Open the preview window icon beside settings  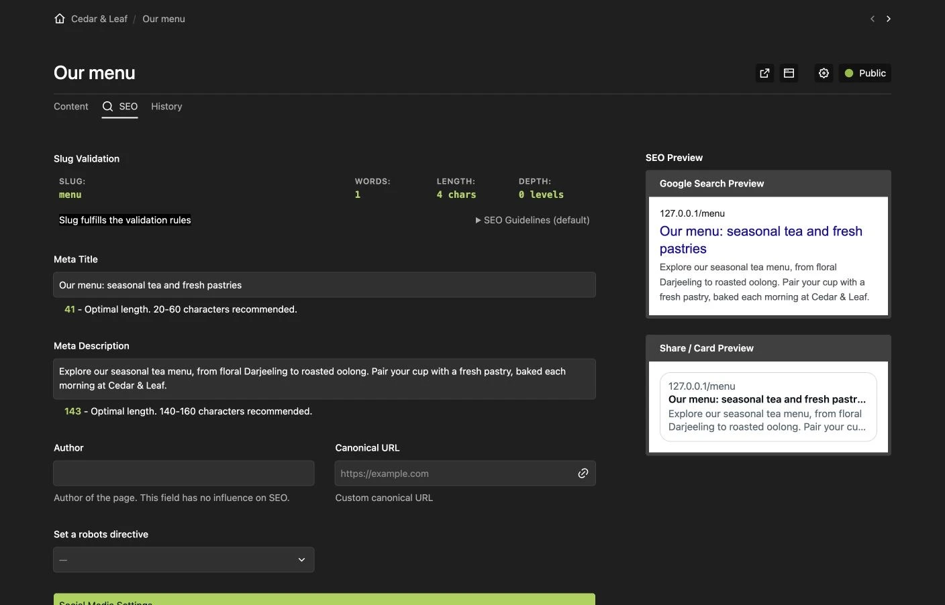789,73
